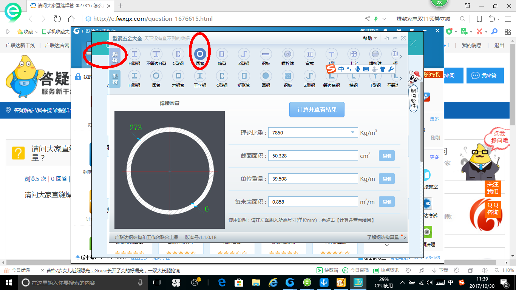Open a new browser tab
Image resolution: width=516 pixels, height=290 pixels.
121,6
